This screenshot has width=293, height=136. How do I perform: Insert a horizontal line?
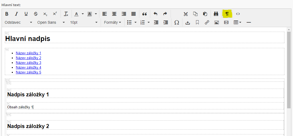click(249, 23)
